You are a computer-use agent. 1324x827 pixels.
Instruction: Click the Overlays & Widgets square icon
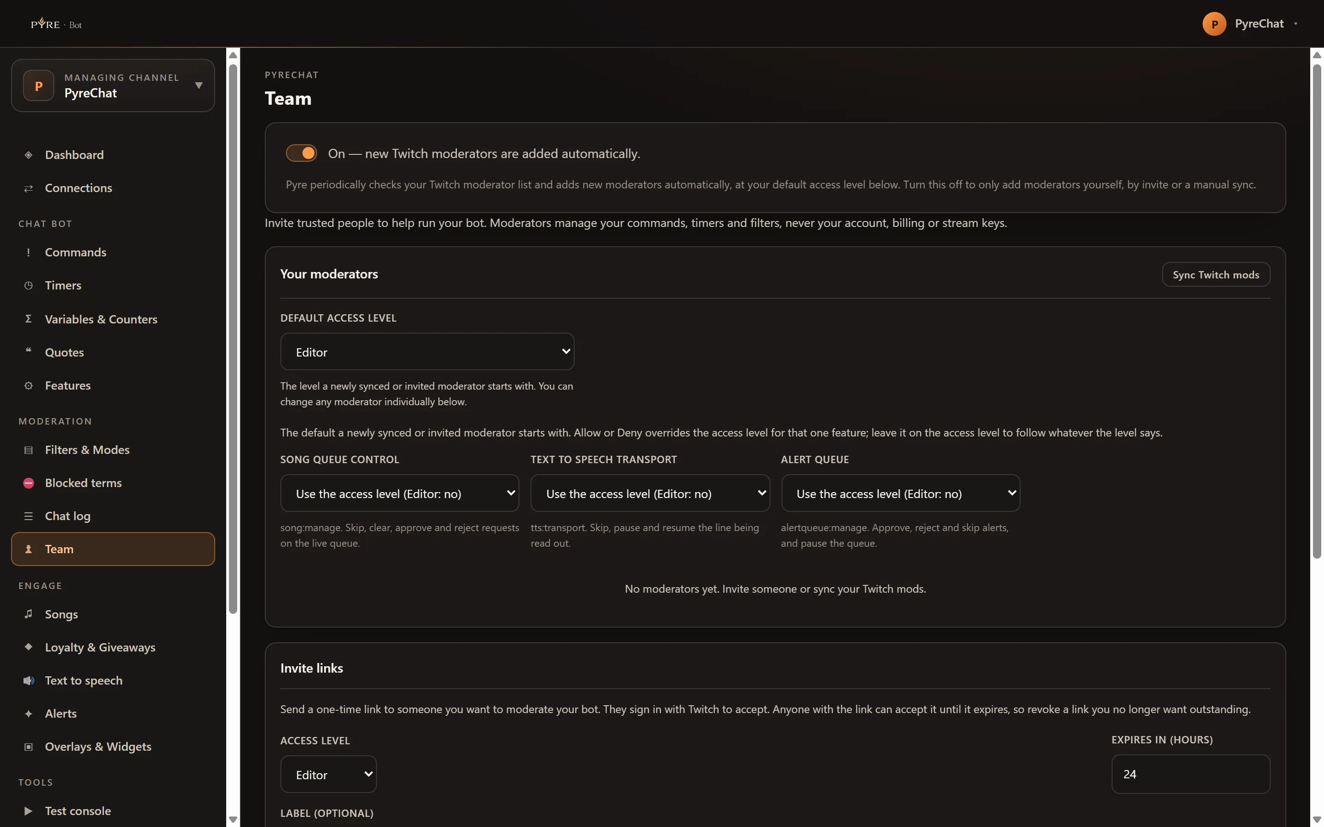click(29, 747)
